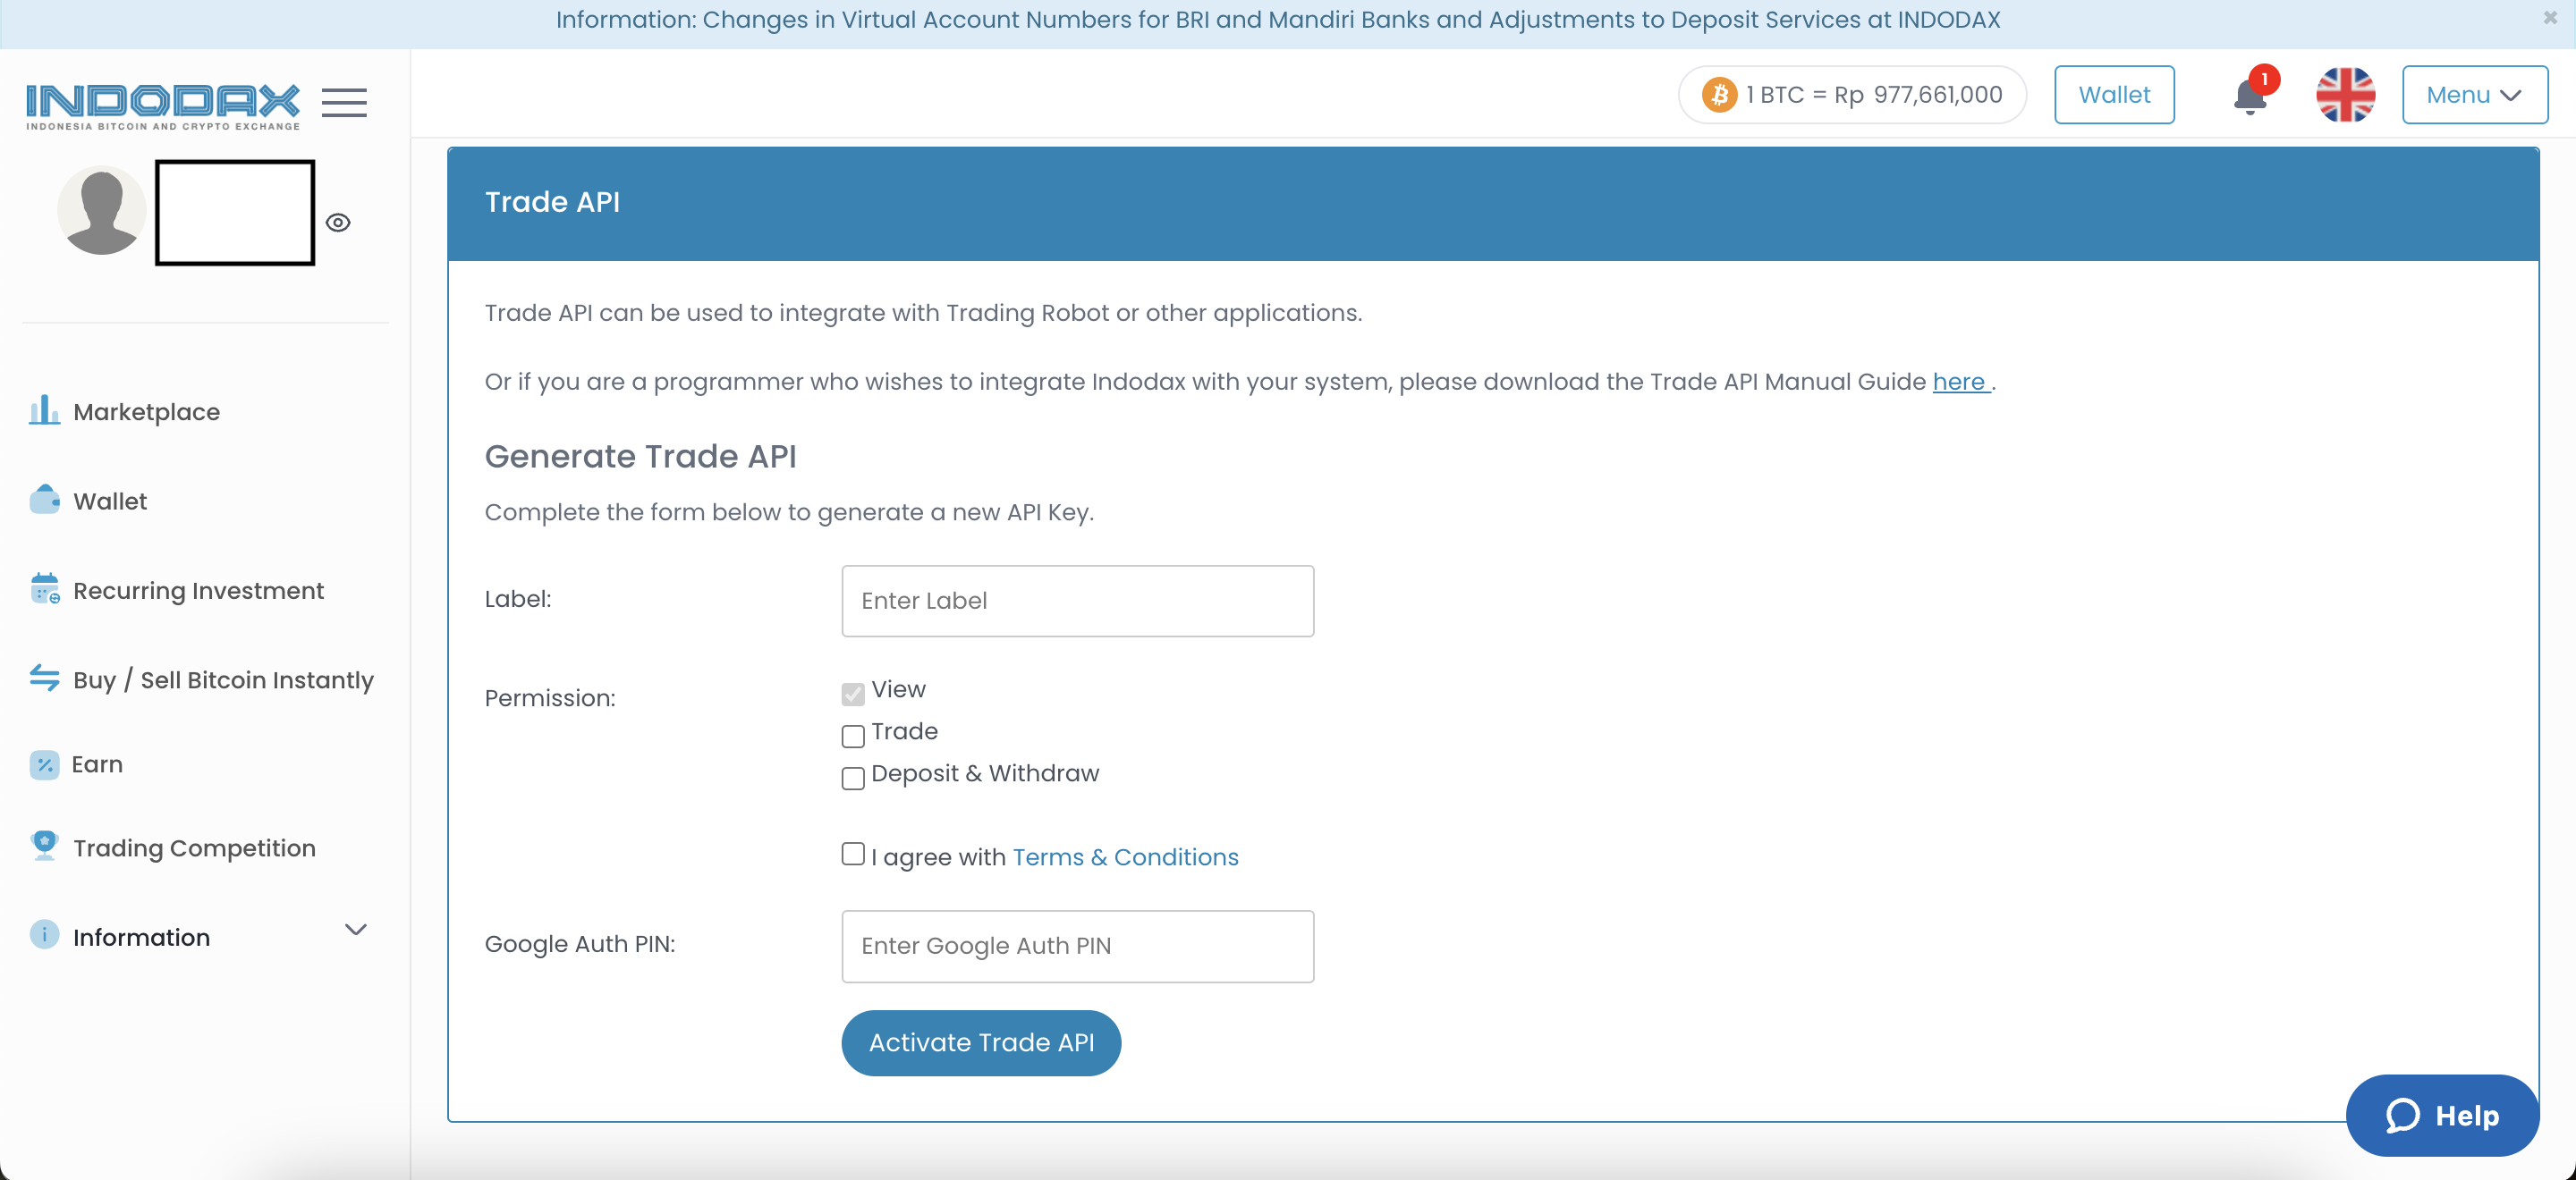Click the Marketplace menu item
Image resolution: width=2576 pixels, height=1180 pixels.
tap(148, 410)
